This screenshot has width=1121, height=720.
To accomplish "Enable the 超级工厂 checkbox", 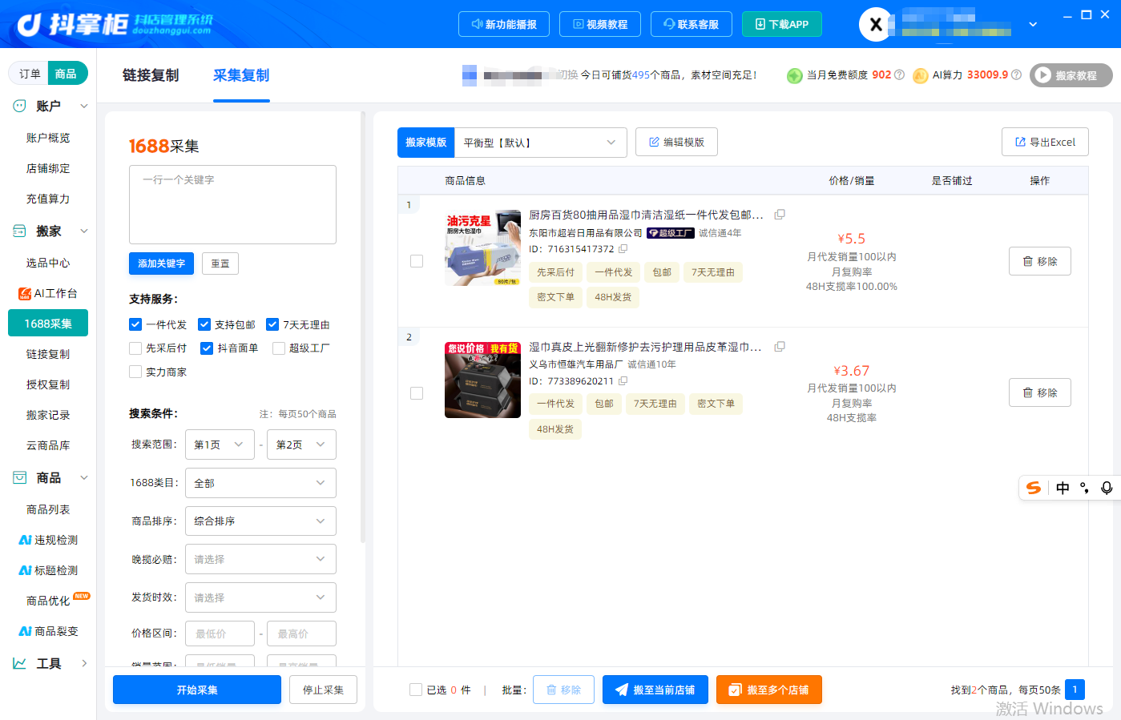I will coord(279,348).
